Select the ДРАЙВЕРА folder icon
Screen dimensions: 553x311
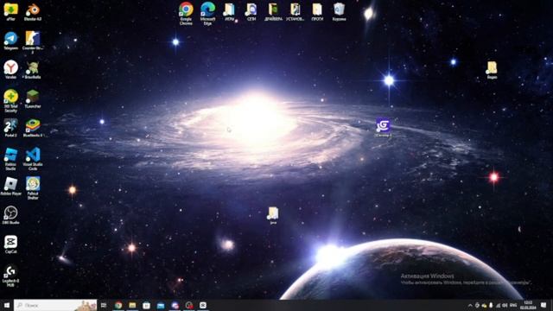[x=273, y=11]
